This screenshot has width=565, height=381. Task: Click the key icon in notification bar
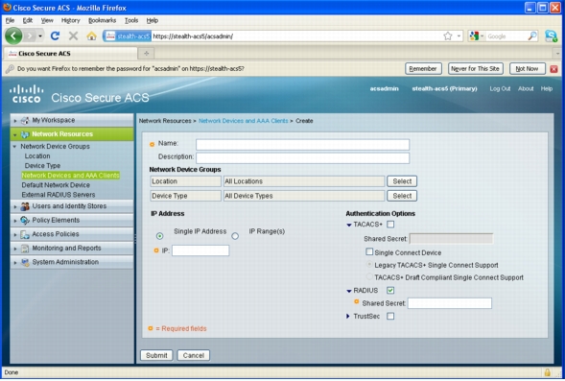(10, 68)
